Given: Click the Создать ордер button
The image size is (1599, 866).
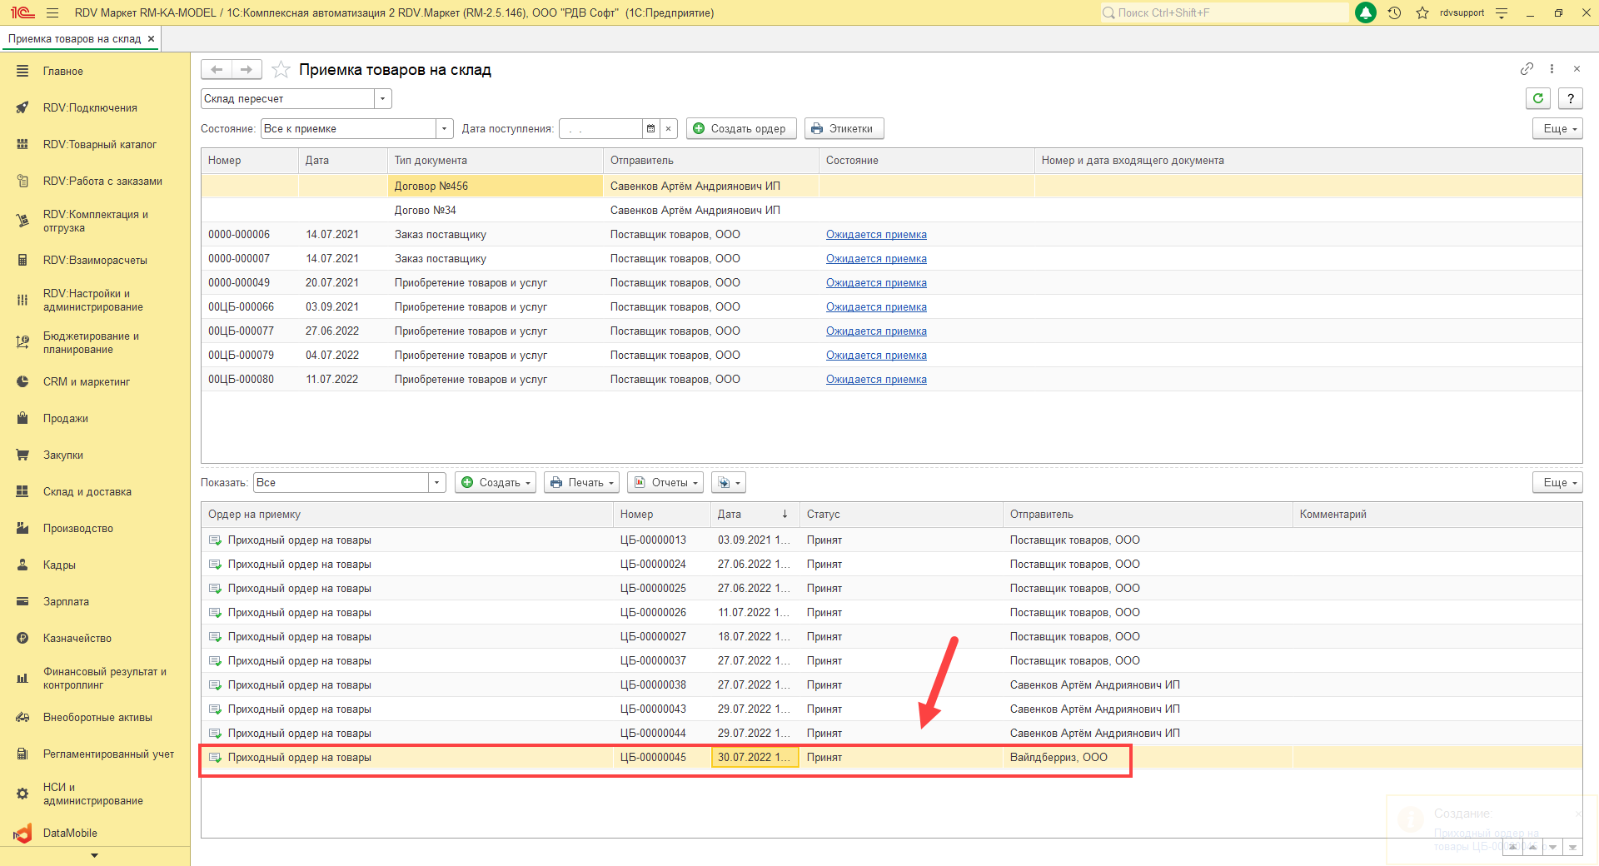Looking at the screenshot, I should pos(741,128).
